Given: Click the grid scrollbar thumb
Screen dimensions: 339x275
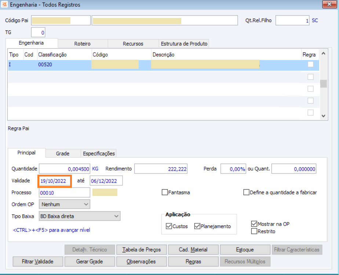Looking at the screenshot, I should [x=324, y=83].
